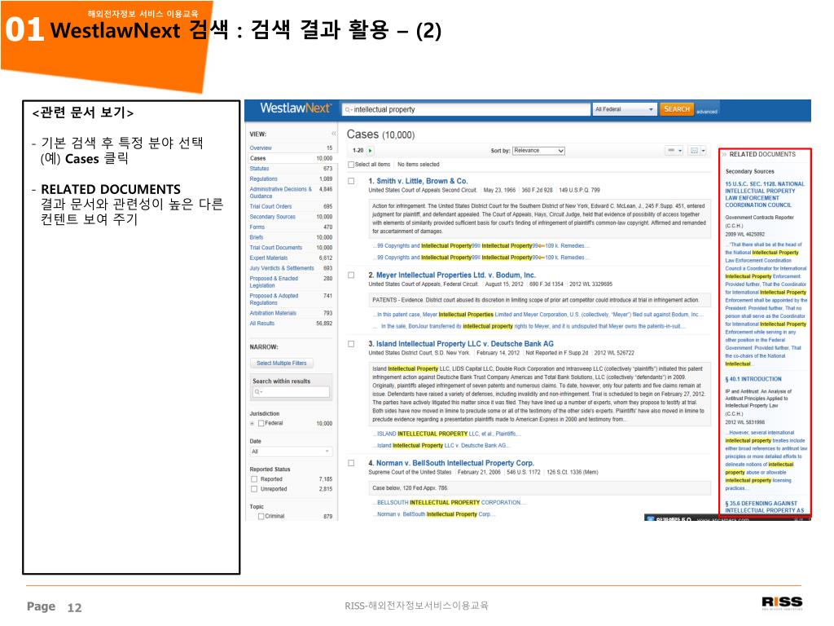The width and height of the screenshot is (834, 626).
Task: Go to the next results page with the green arrow
Action: (371, 151)
